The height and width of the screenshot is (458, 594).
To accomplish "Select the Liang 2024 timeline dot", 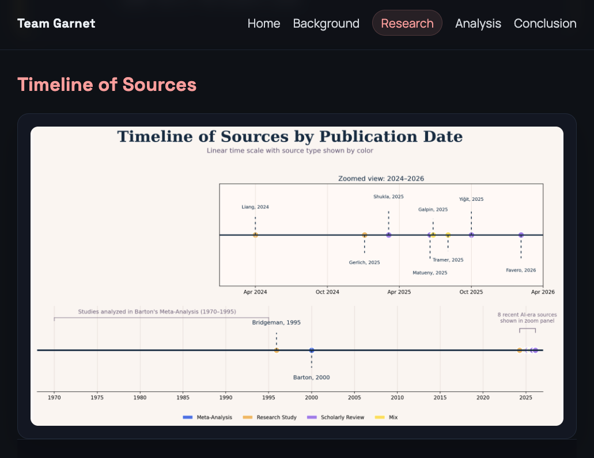I will [x=255, y=235].
